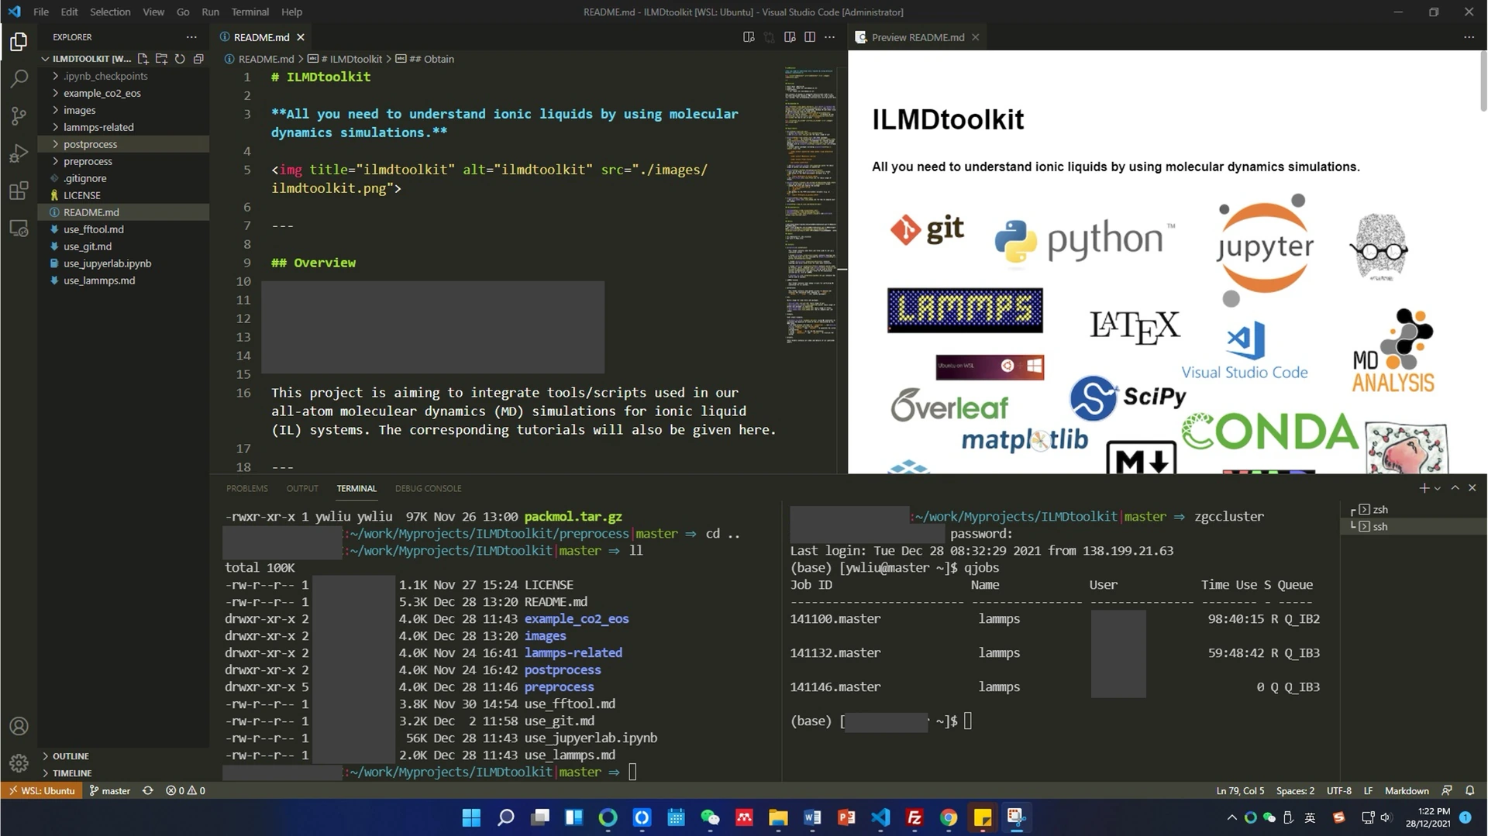Click the master branch indicator
This screenshot has height=836, width=1488.
click(109, 791)
